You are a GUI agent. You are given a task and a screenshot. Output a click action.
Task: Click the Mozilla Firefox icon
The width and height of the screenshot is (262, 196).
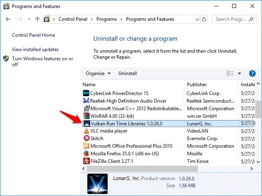click(x=87, y=153)
